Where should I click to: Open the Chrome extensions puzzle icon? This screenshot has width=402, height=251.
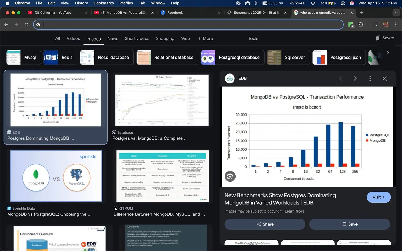point(361,24)
